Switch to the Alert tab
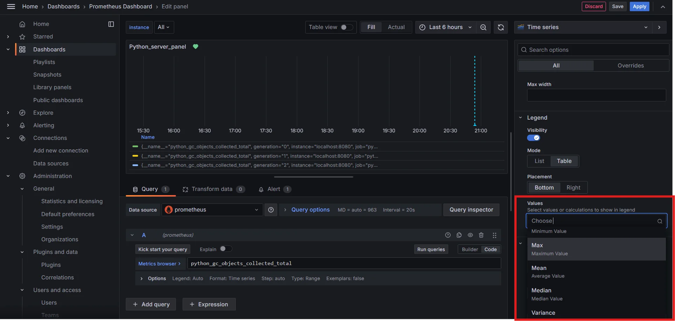 274,189
